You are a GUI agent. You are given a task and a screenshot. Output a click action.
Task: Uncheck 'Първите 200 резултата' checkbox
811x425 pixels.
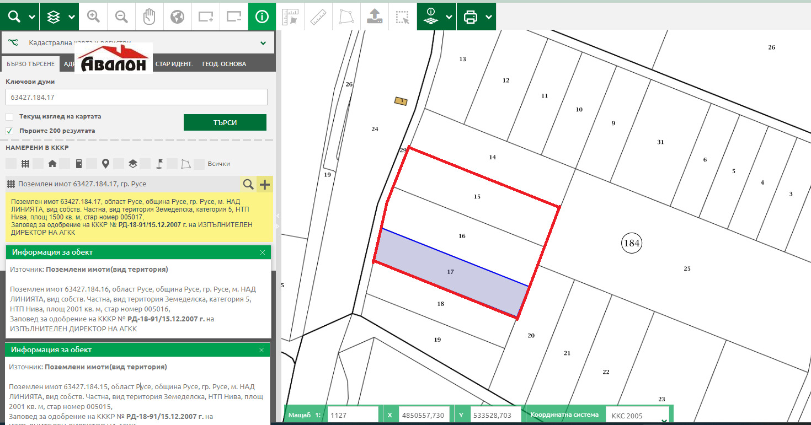pyautogui.click(x=9, y=131)
